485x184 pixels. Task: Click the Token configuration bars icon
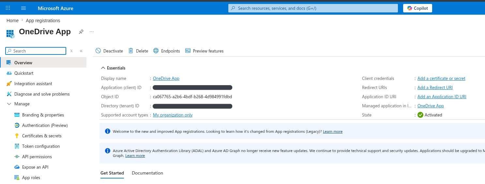[x=17, y=146]
